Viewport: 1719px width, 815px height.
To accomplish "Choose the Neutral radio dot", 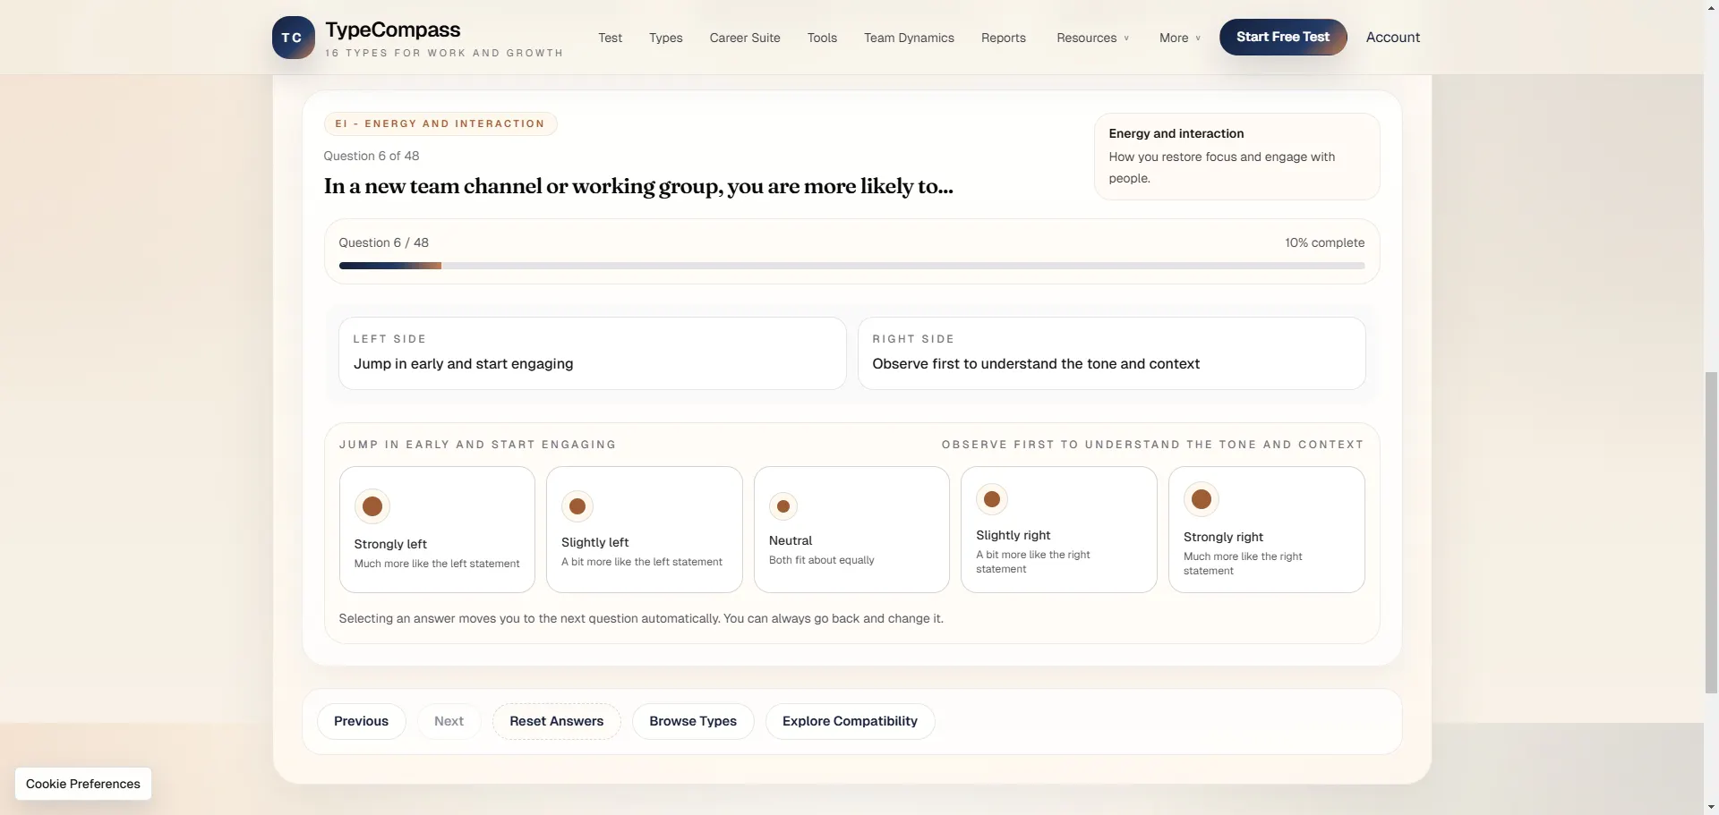I will click(783, 506).
